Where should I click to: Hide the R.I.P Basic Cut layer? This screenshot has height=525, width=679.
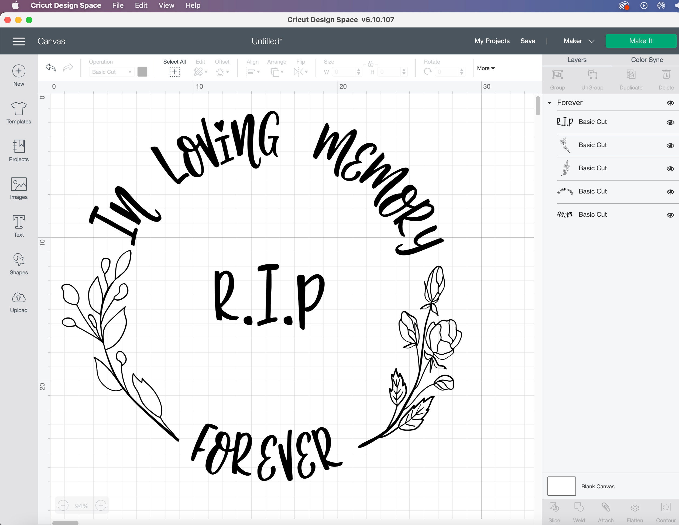point(670,122)
